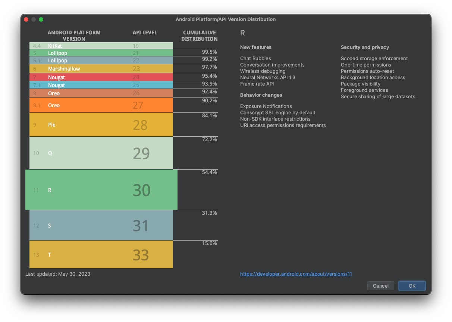Click URI access permissions requirements text
The height and width of the screenshot is (322, 452).
coord(283,125)
